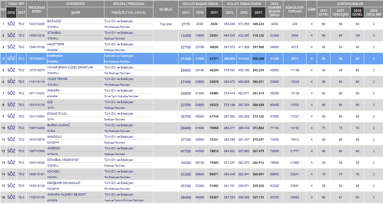Click the İngilizce cell in Boğaziçi row
Image resolution: width=383 pixels, height=204 pixels.
166,24
